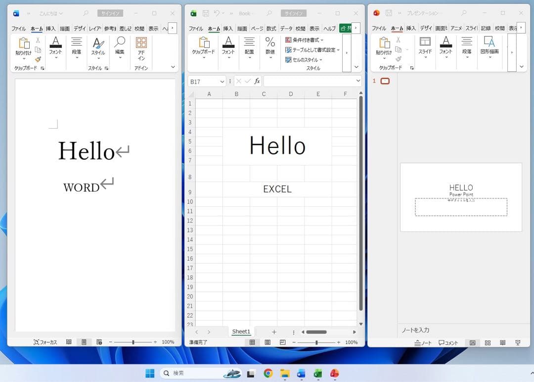Toggle Focus mode in Word status bar

(45, 342)
